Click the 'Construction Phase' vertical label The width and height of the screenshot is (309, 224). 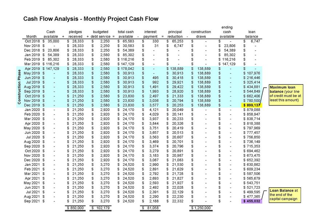click(x=19, y=87)
